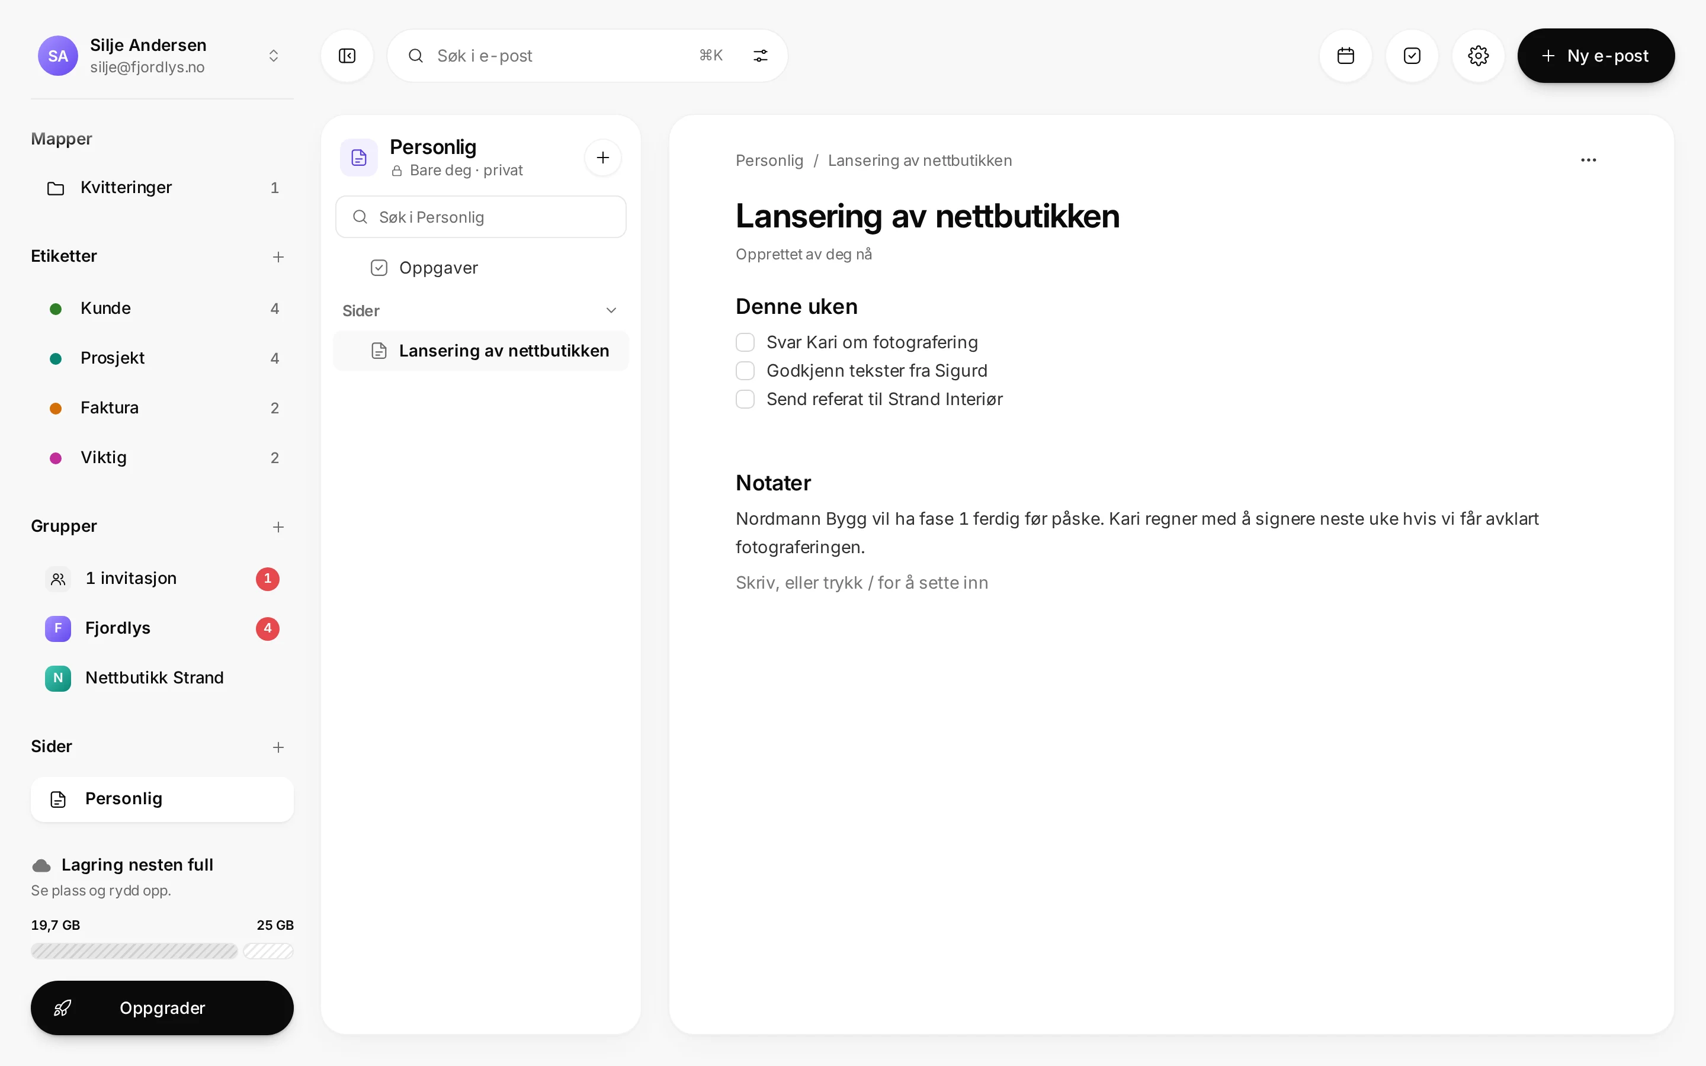Add a new label next to Etiketter
The width and height of the screenshot is (1706, 1066).
[278, 256]
